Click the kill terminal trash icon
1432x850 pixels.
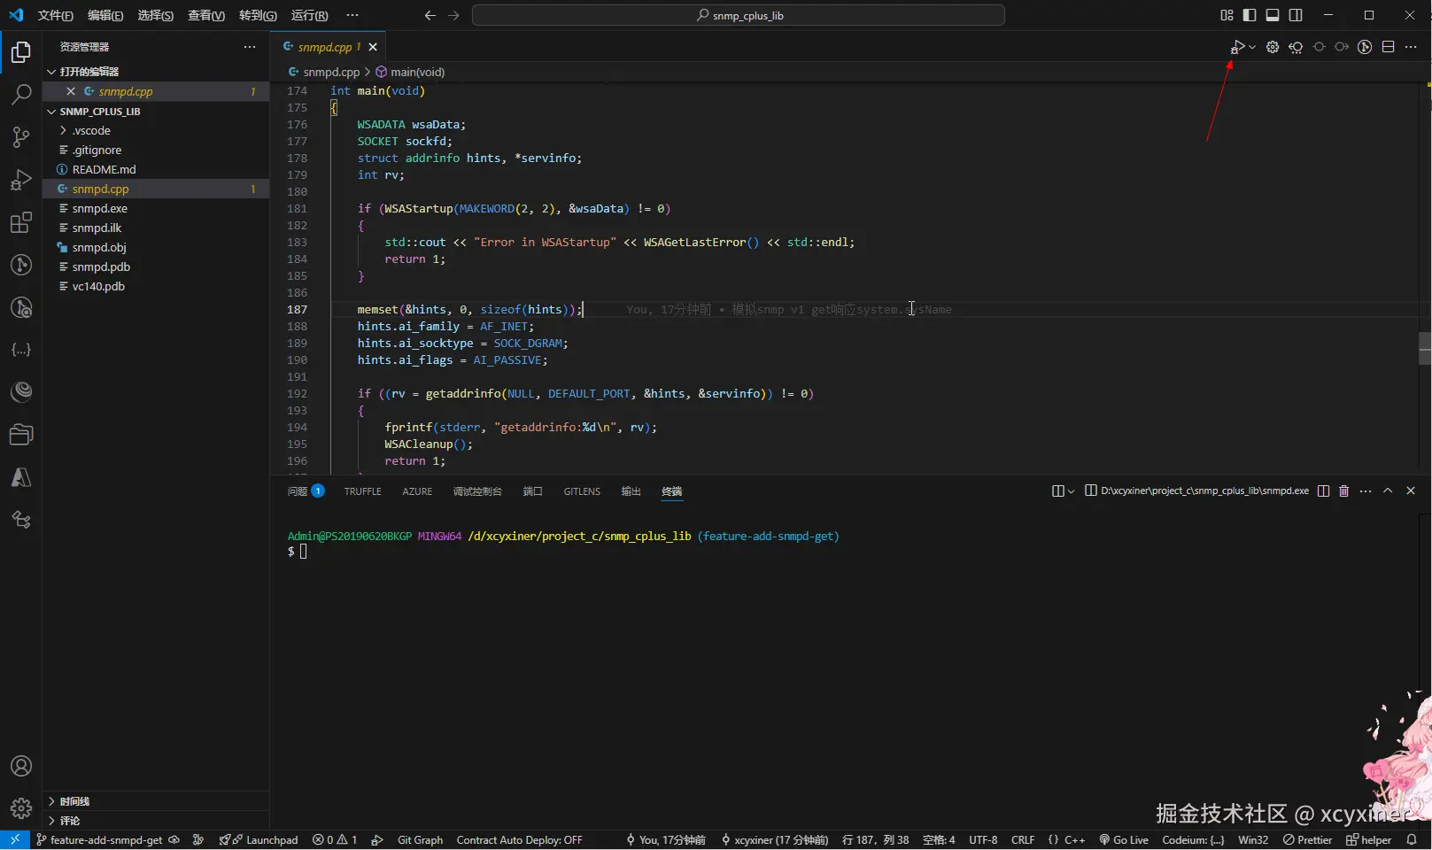(x=1343, y=491)
